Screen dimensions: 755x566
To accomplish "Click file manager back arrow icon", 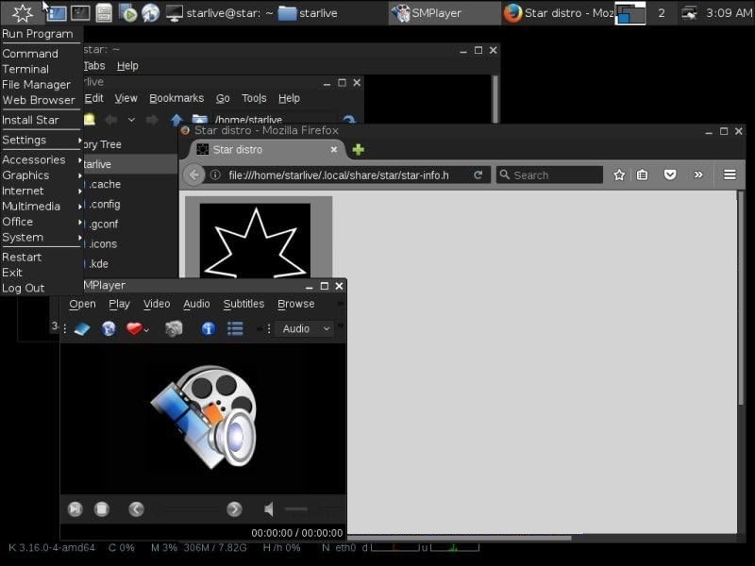I will (111, 120).
